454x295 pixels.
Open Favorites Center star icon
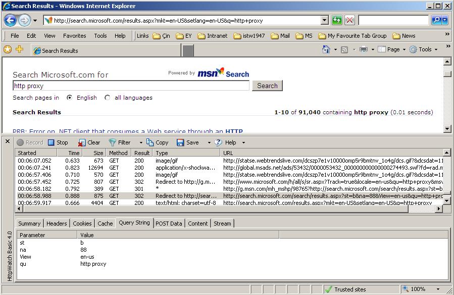(x=8, y=50)
